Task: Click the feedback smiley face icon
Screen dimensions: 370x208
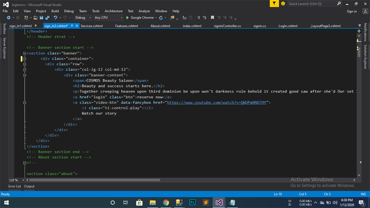Action: [283, 4]
